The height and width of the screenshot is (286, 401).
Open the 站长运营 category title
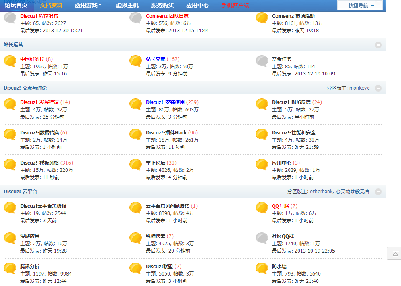pyautogui.click(x=13, y=45)
